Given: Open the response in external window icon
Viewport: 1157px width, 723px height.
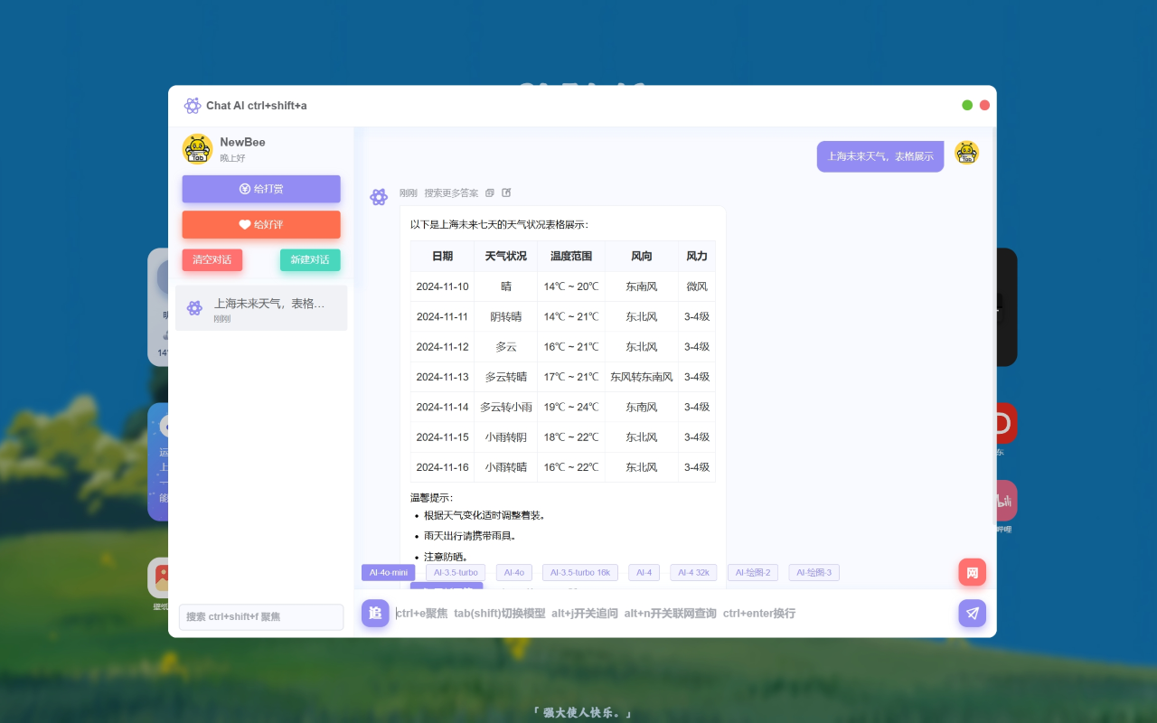Looking at the screenshot, I should click(506, 192).
